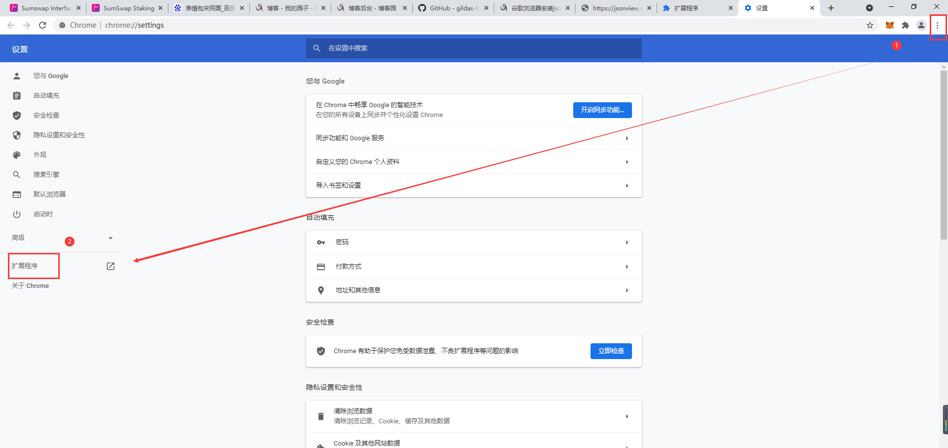Viewport: 948px width, 448px height.
Task: Expand the 地址和其他信息 row arrow
Action: pos(627,290)
